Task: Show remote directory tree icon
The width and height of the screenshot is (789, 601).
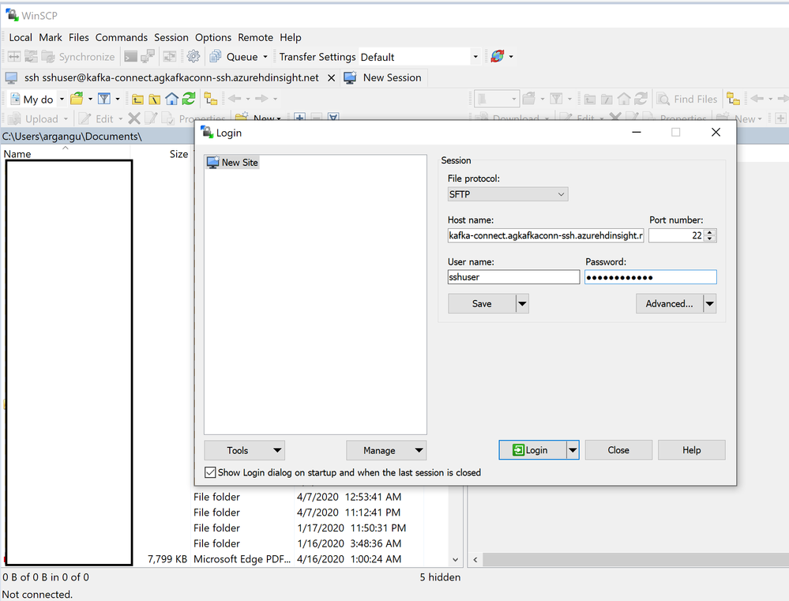Action: point(733,99)
